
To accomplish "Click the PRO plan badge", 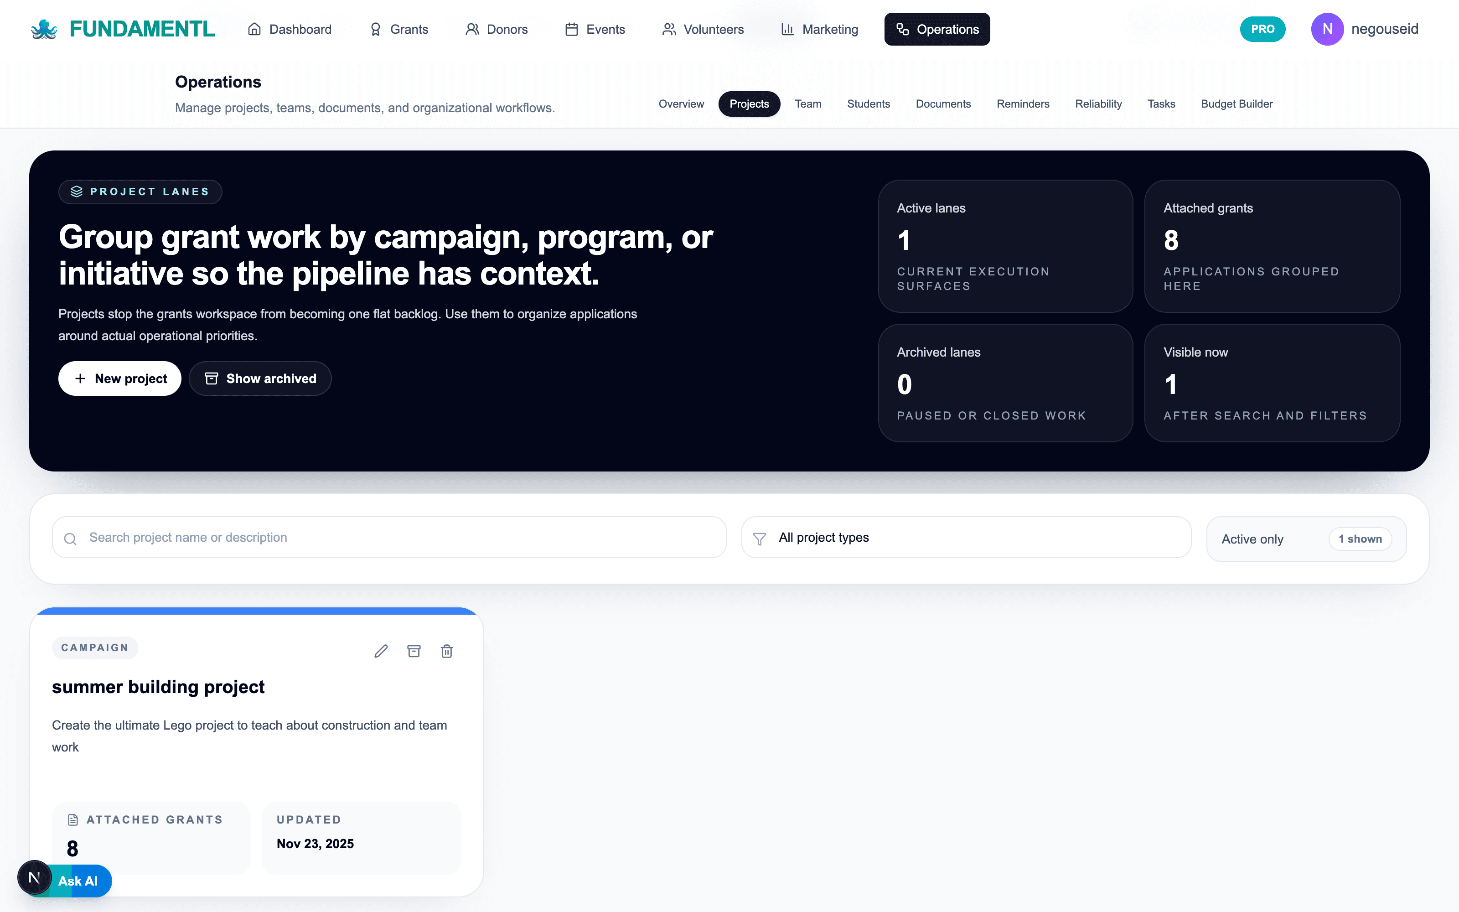I will 1262,29.
